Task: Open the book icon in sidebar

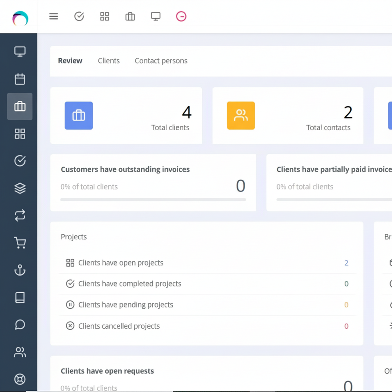Action: (x=20, y=298)
